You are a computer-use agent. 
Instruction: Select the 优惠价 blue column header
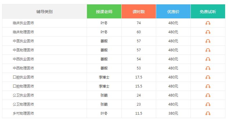tap(173, 12)
